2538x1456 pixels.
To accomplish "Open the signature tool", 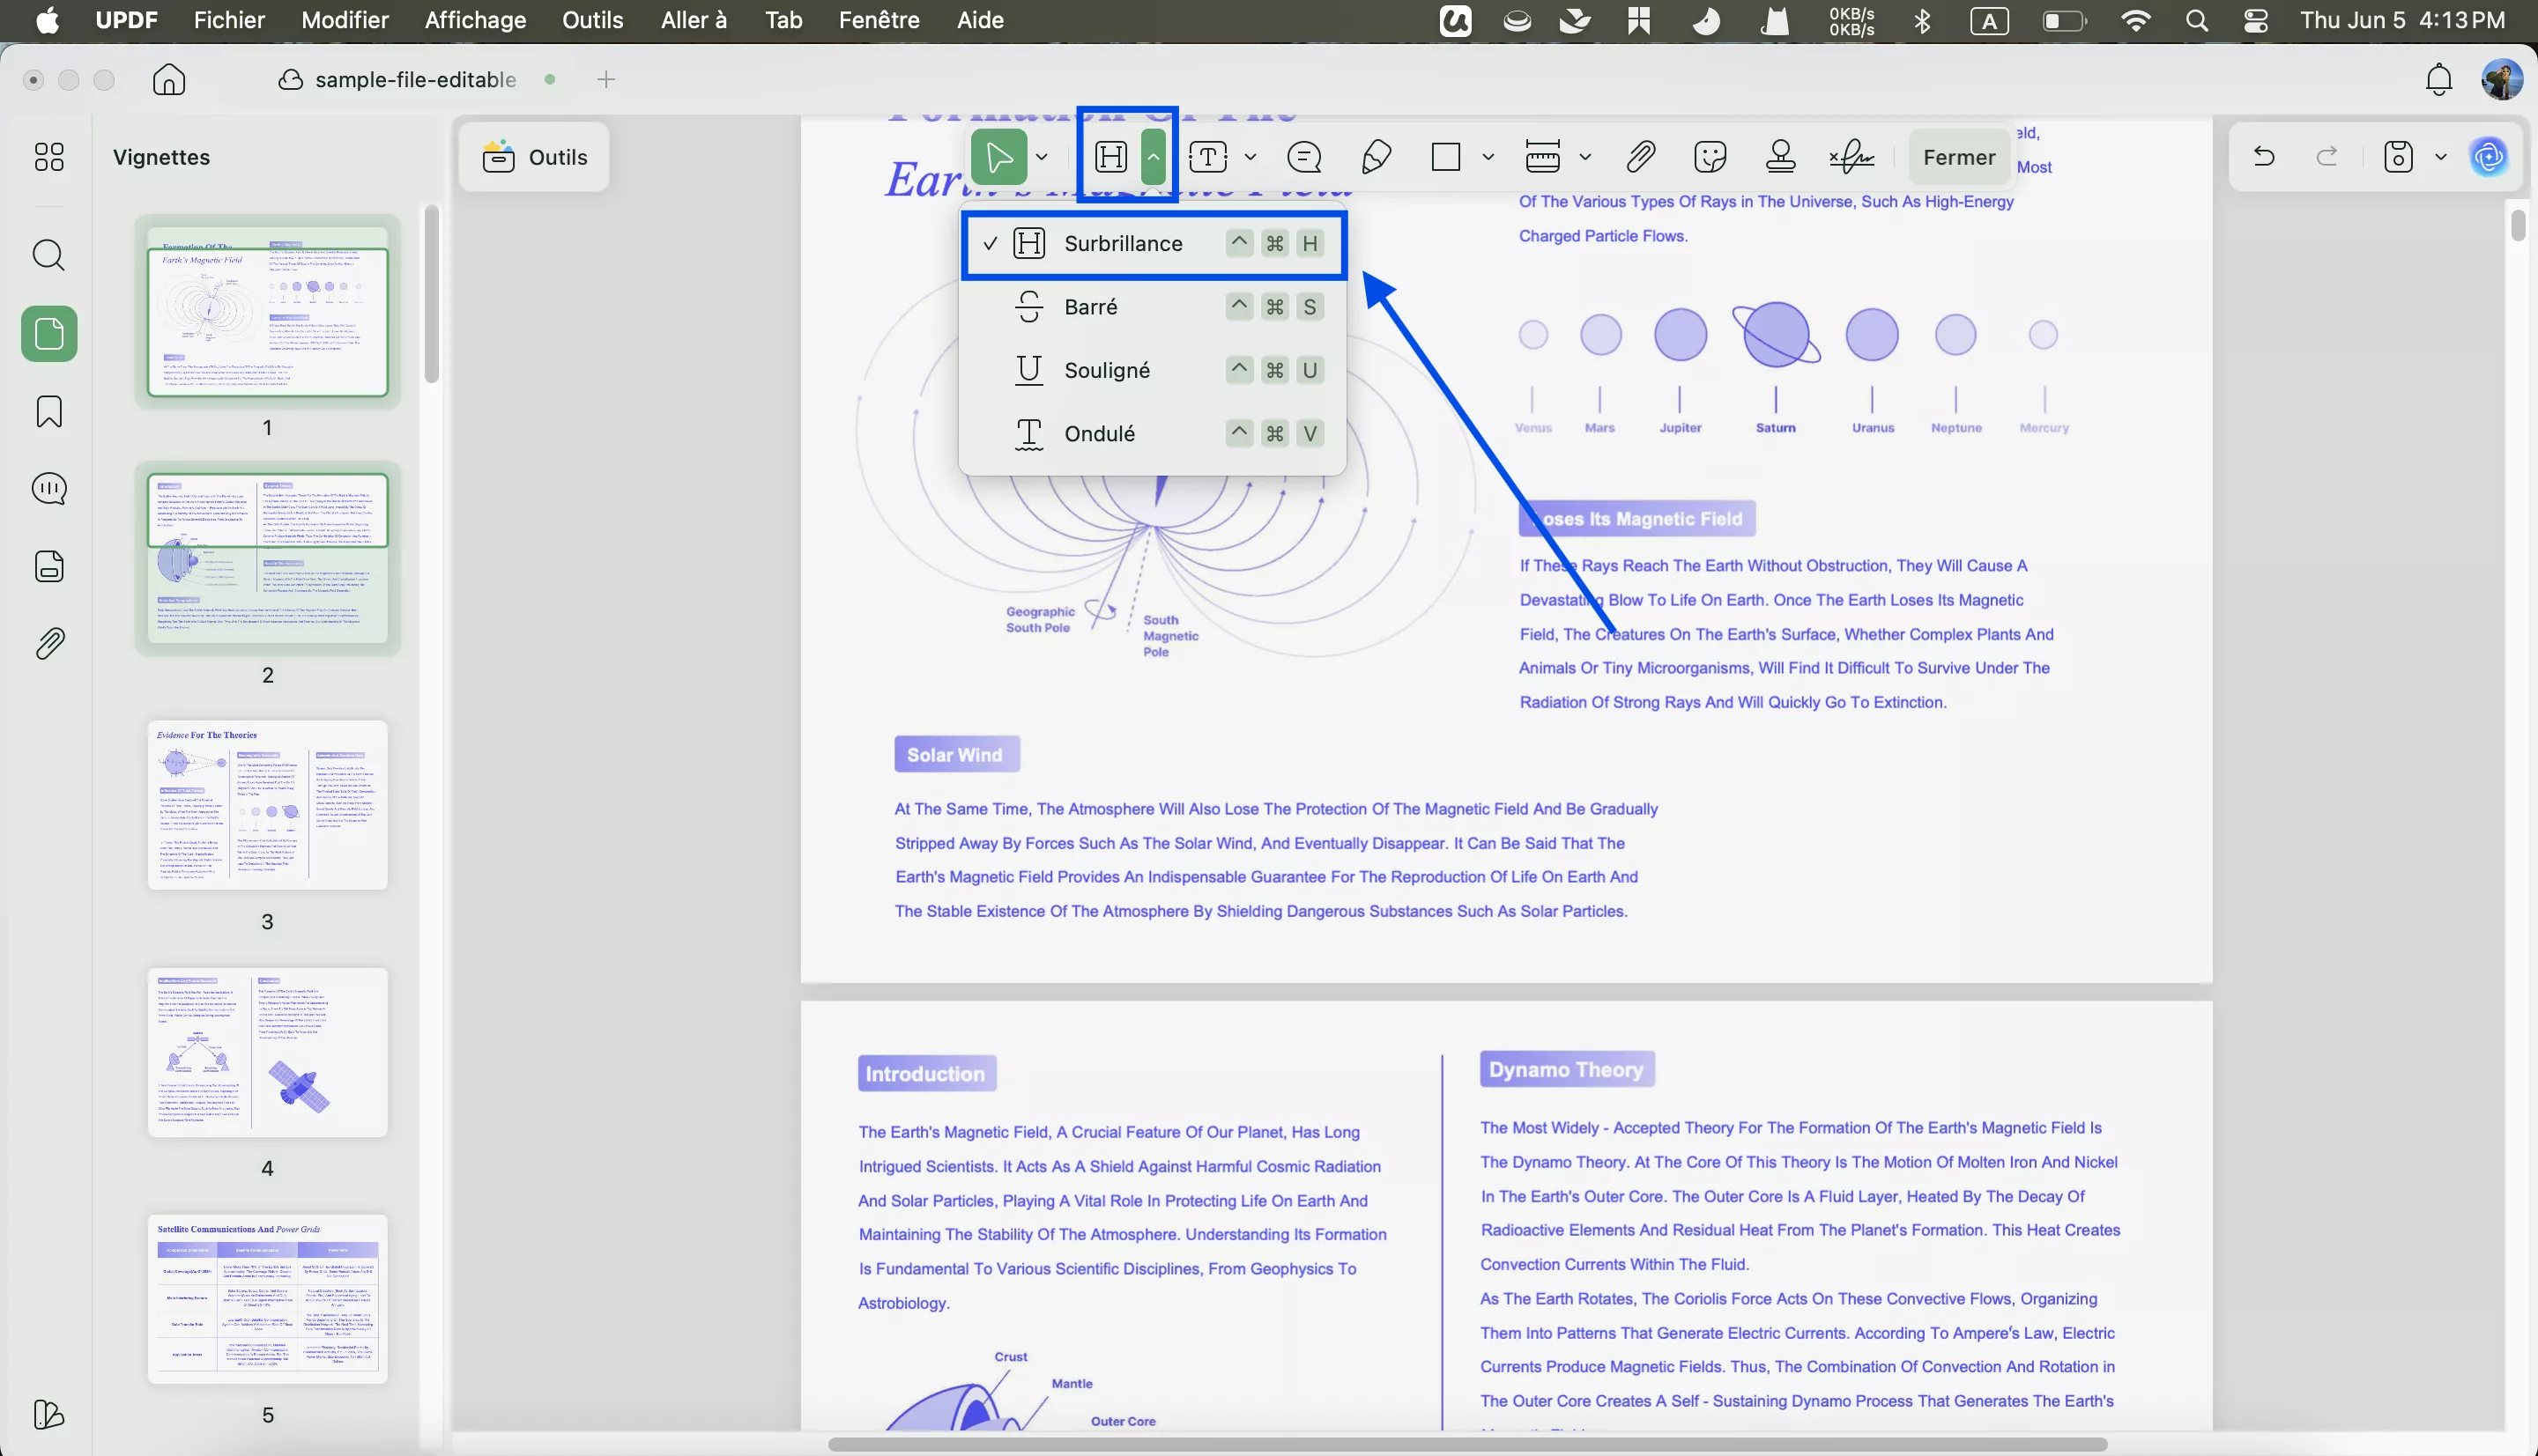I will 1852,157.
